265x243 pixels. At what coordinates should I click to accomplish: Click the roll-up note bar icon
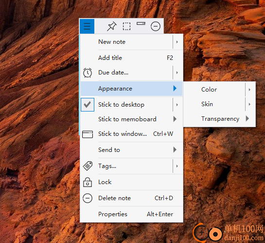[141, 23]
